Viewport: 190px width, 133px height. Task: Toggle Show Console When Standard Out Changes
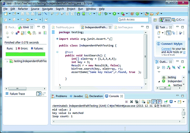click(x=154, y=102)
